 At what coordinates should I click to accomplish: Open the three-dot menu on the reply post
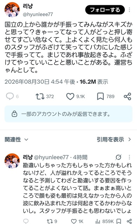(x=129, y=157)
